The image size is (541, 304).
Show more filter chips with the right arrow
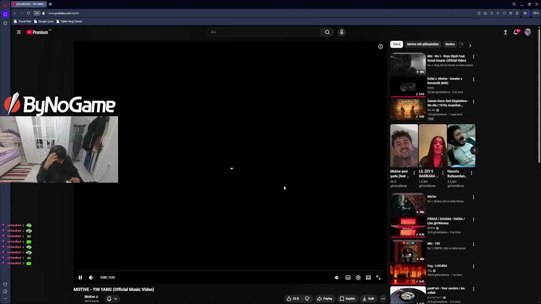tap(470, 45)
